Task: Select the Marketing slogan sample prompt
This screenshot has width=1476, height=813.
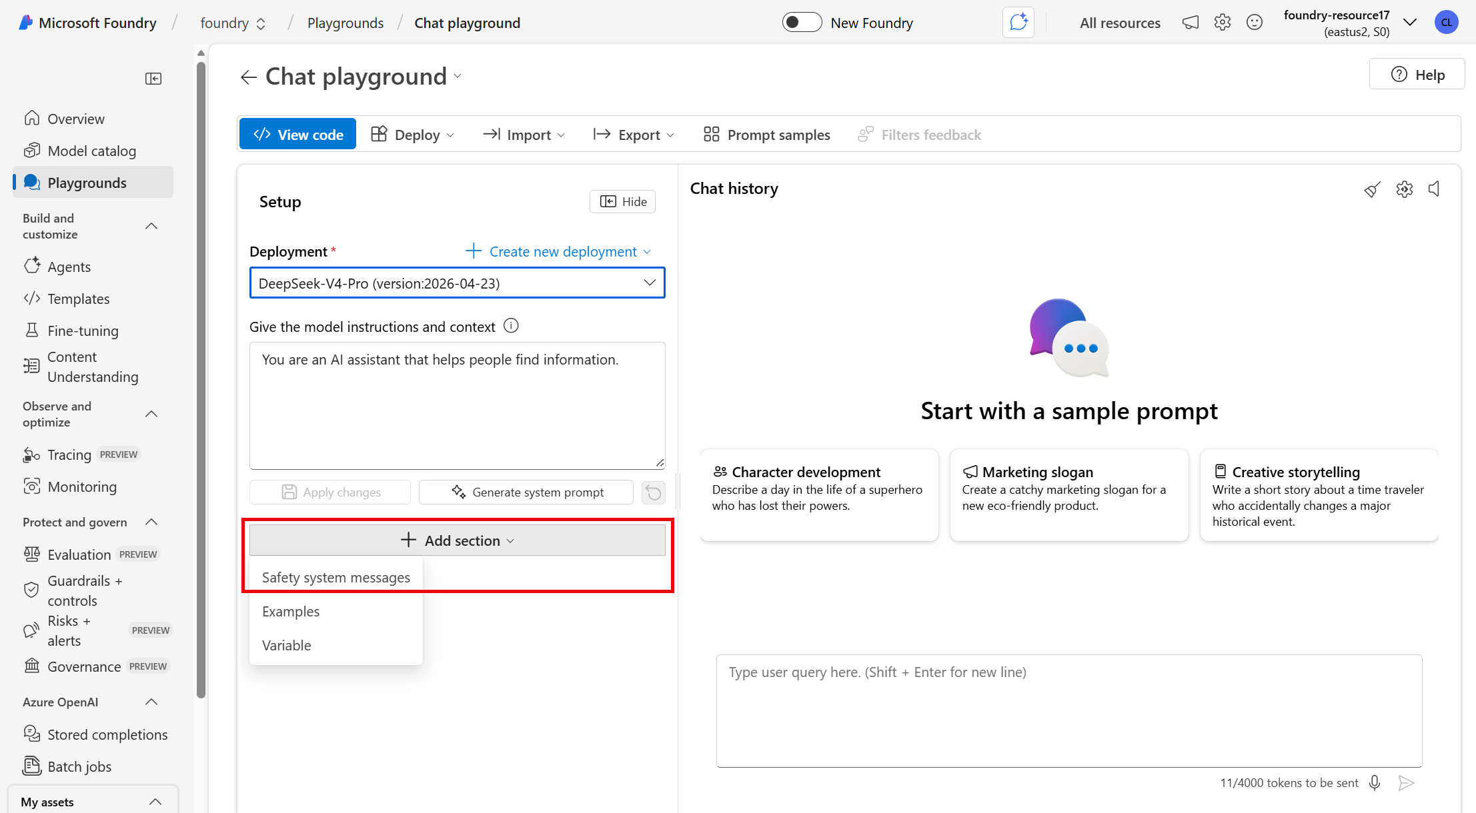Action: click(1069, 494)
